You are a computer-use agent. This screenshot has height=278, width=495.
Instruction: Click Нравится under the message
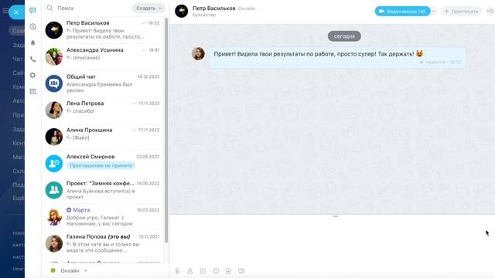432,62
